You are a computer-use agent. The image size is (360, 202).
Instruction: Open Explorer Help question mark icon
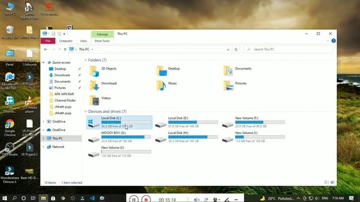point(334,41)
